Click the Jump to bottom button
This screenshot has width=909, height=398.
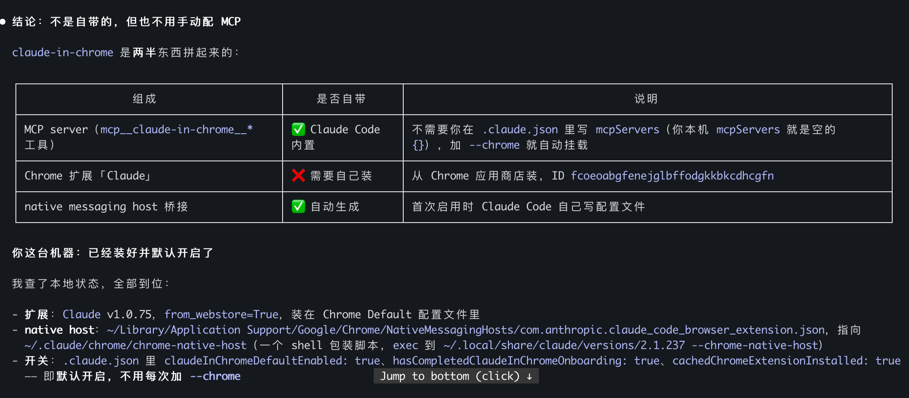tap(456, 376)
